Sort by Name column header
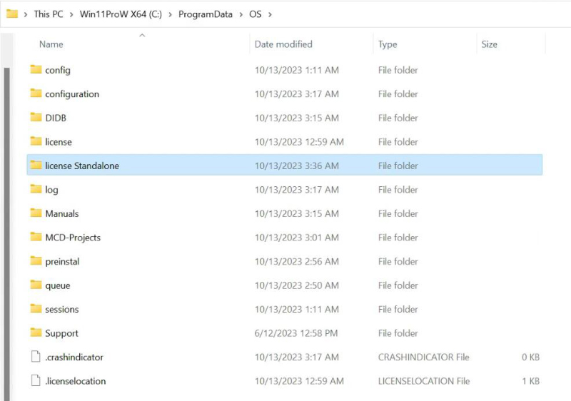571x401 pixels. tap(51, 44)
